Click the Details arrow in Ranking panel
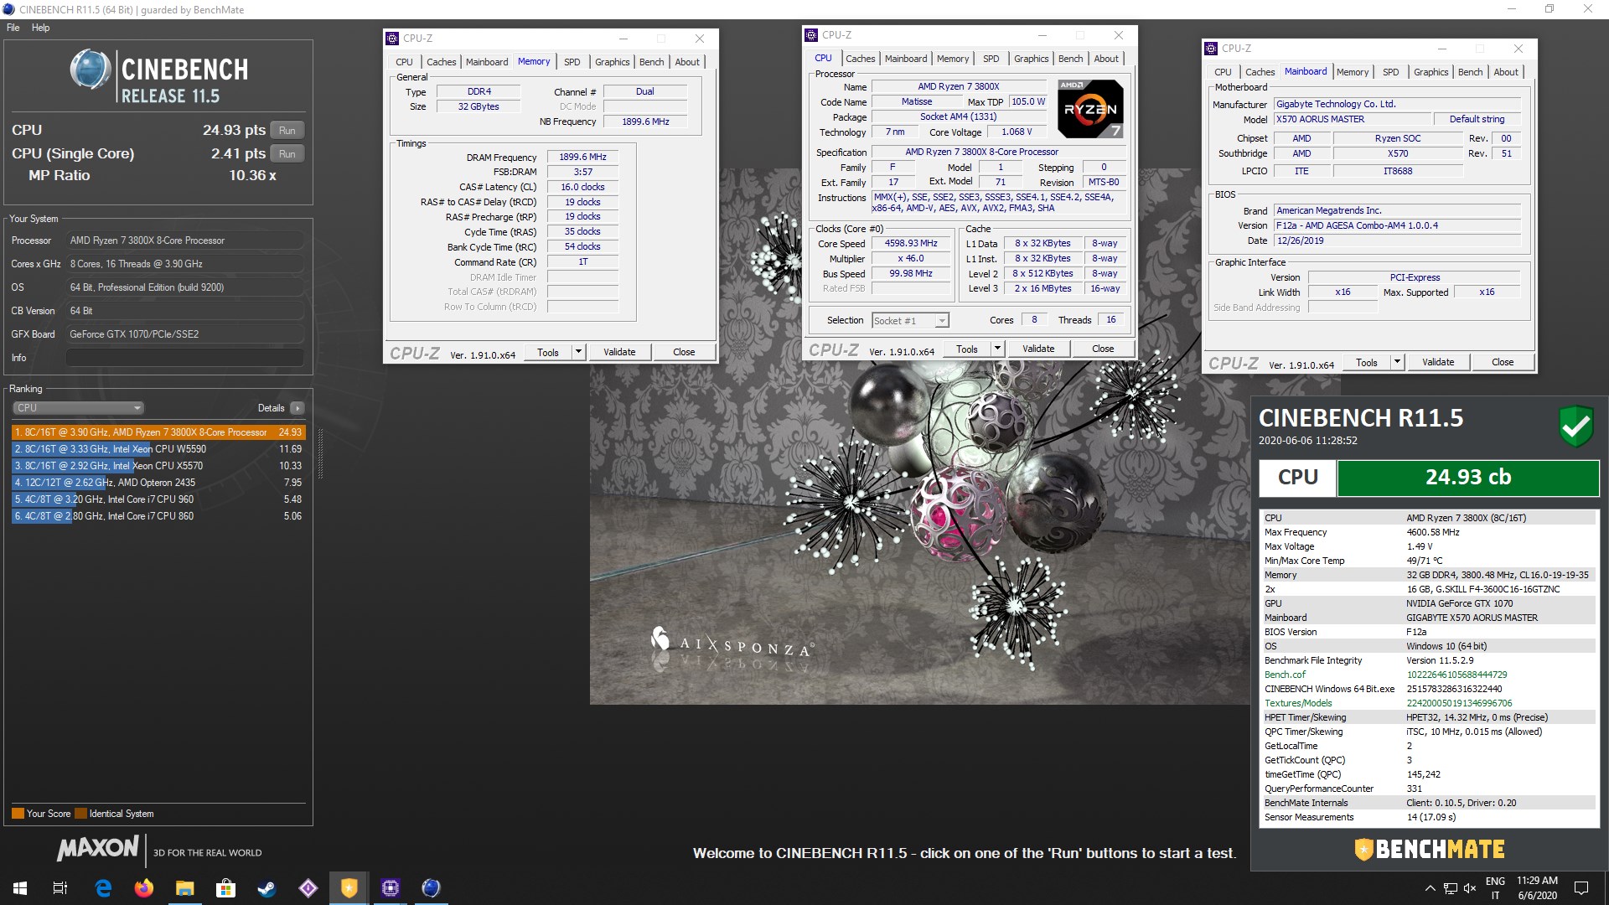The image size is (1609, 905). coord(297,408)
